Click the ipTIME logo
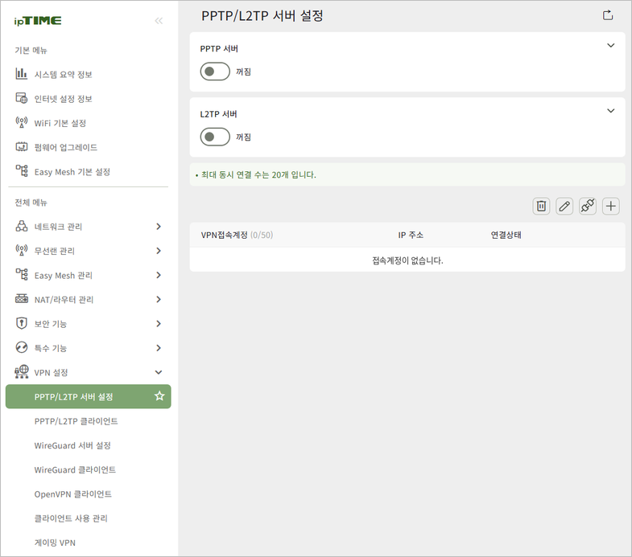 (38, 21)
